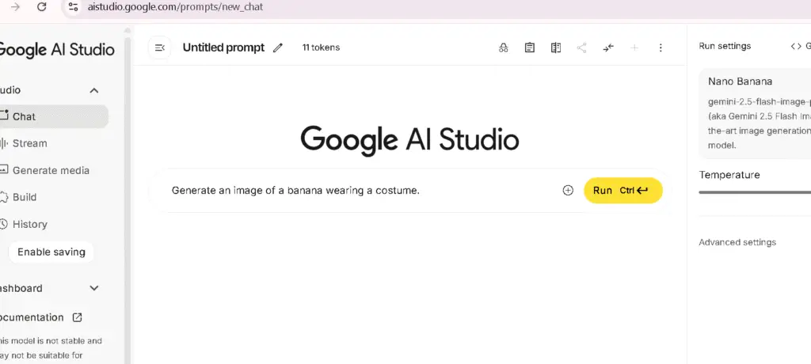811x364 pixels.
Task: Click the share icon in toolbar
Action: [582, 48]
